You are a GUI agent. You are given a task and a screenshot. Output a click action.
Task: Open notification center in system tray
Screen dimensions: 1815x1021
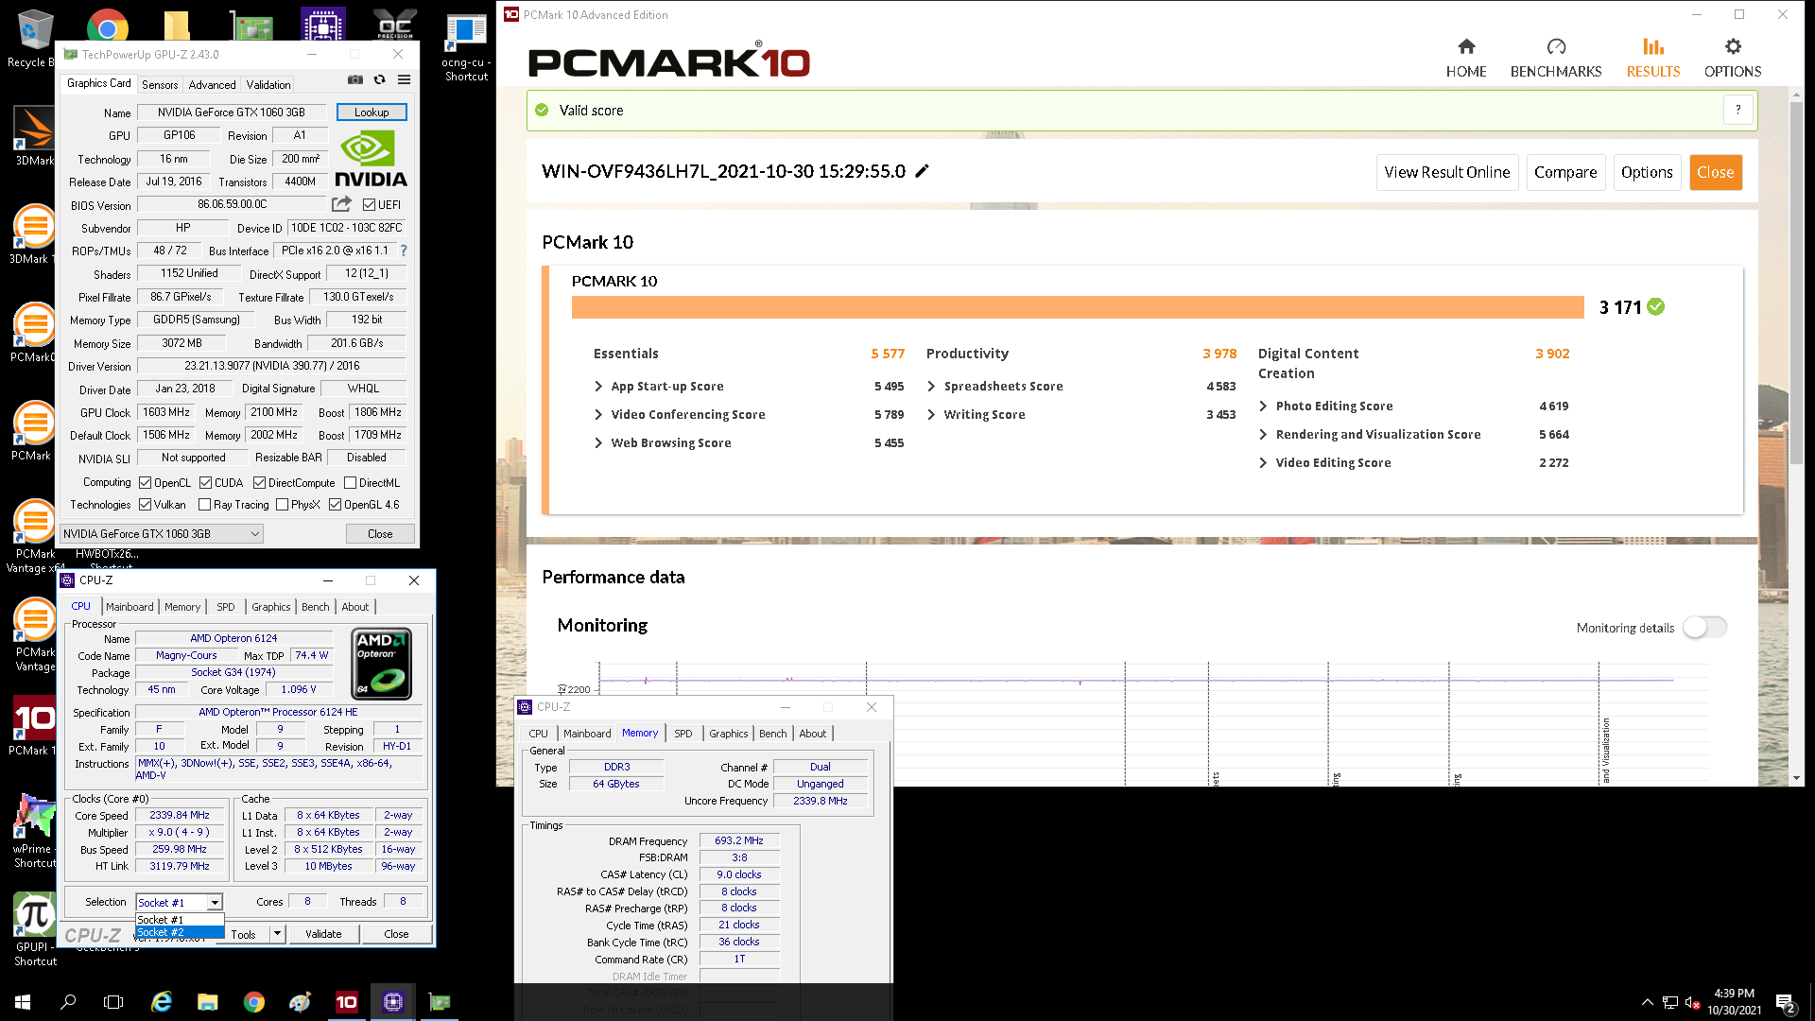pyautogui.click(x=1786, y=1002)
